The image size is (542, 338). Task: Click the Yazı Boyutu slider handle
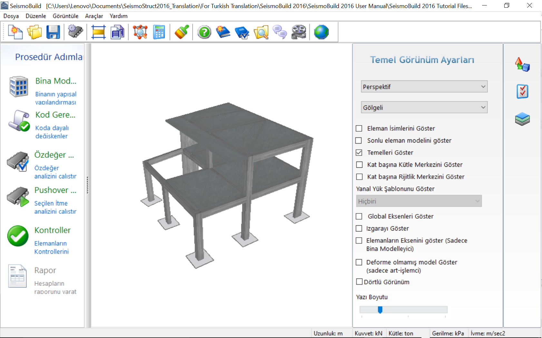[x=380, y=310]
